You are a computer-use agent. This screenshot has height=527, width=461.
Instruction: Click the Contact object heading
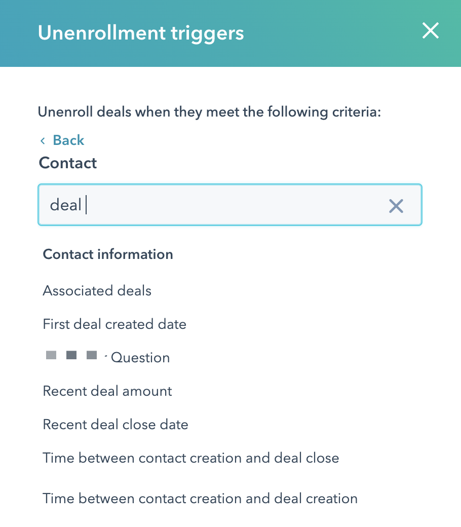click(68, 163)
